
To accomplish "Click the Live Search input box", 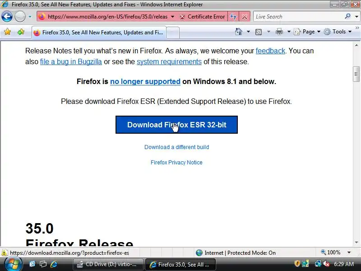I will coord(298,17).
